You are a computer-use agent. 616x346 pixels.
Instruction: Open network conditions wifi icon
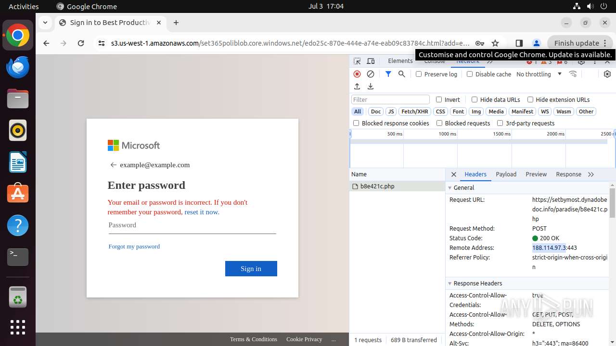pyautogui.click(x=573, y=74)
